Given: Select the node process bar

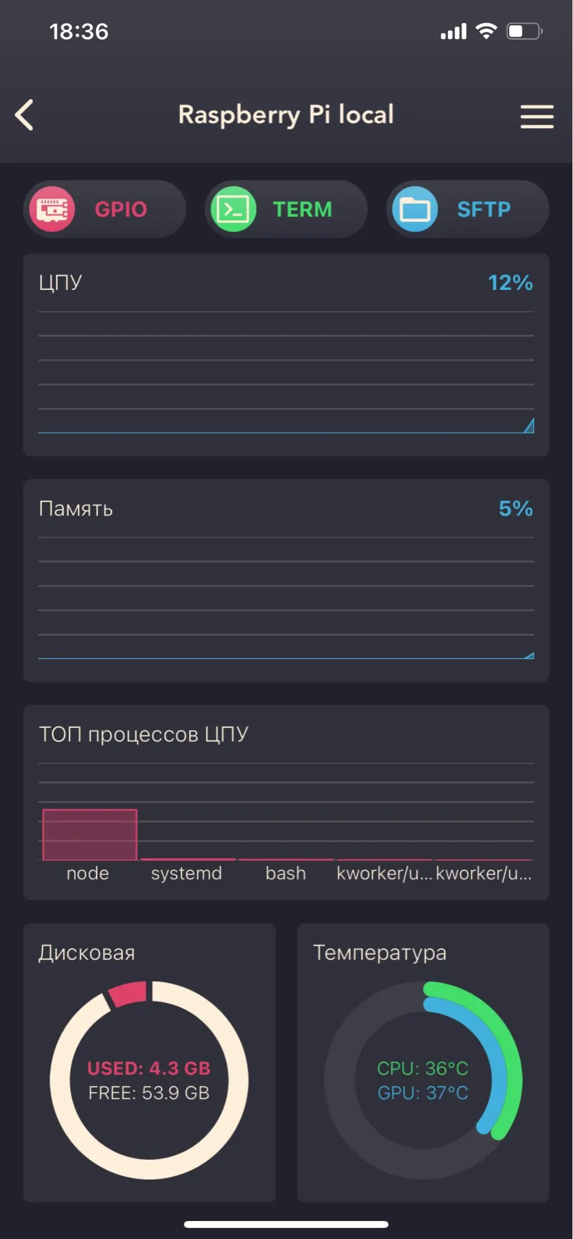Looking at the screenshot, I should click(x=90, y=834).
